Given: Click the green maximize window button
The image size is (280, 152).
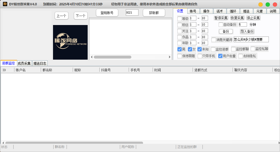Looking at the screenshot, I should [268, 4].
